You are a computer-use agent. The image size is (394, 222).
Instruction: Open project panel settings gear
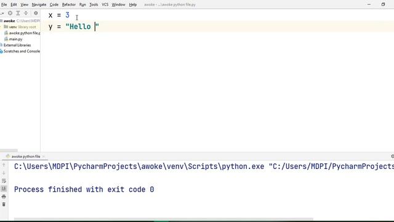point(36,13)
